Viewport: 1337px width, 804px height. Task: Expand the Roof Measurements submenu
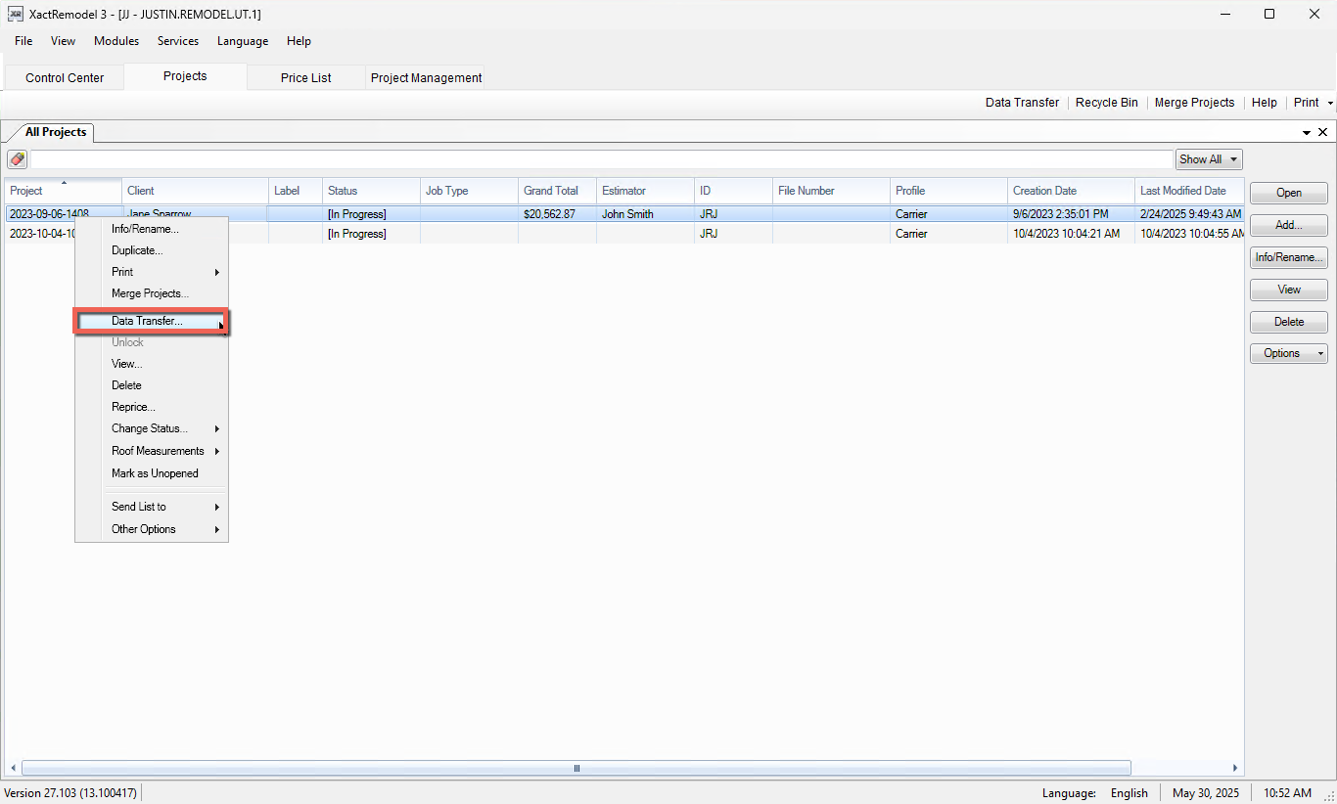[217, 451]
